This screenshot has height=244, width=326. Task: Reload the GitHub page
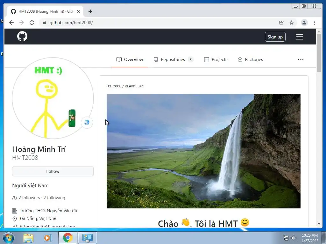[x=32, y=23]
